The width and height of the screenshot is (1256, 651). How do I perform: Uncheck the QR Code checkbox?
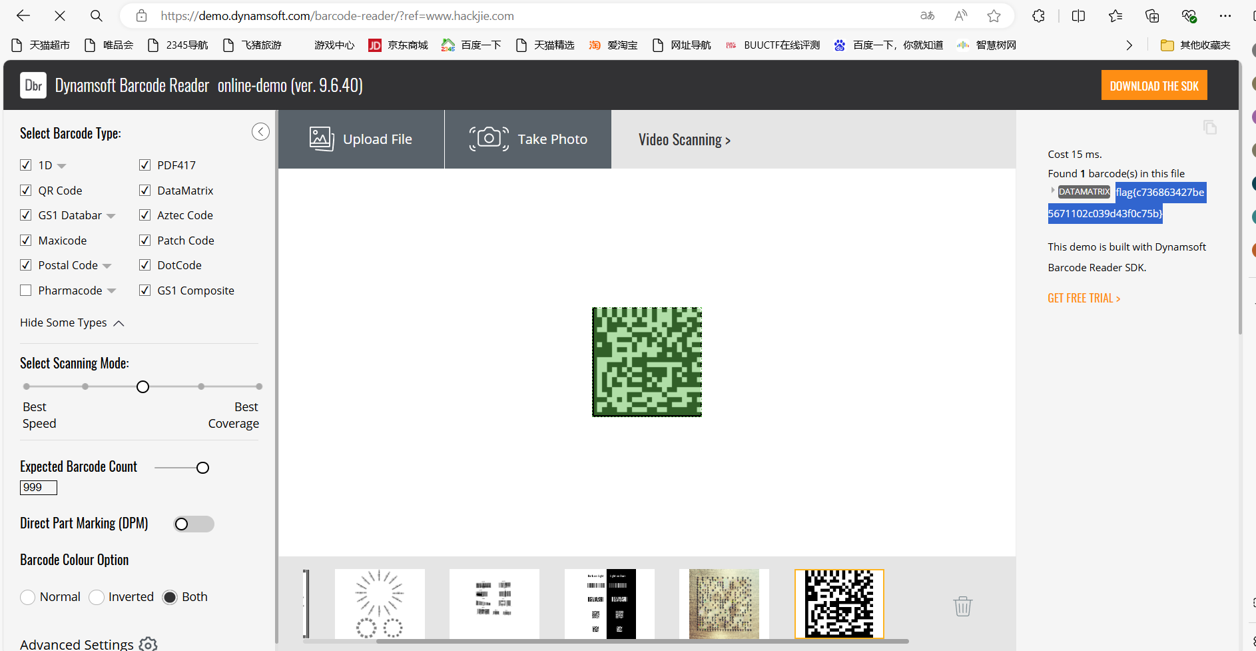click(x=26, y=190)
